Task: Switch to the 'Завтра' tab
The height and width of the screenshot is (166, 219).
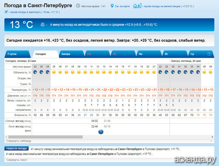Action: coord(71,54)
